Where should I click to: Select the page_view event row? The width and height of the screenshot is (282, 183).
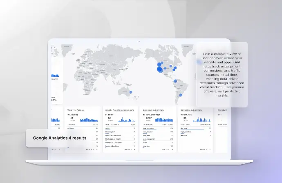158,136
